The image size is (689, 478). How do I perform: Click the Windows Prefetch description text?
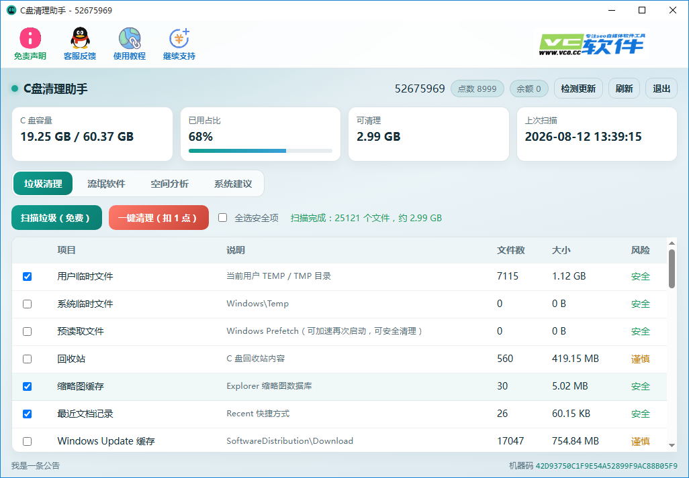click(x=324, y=331)
